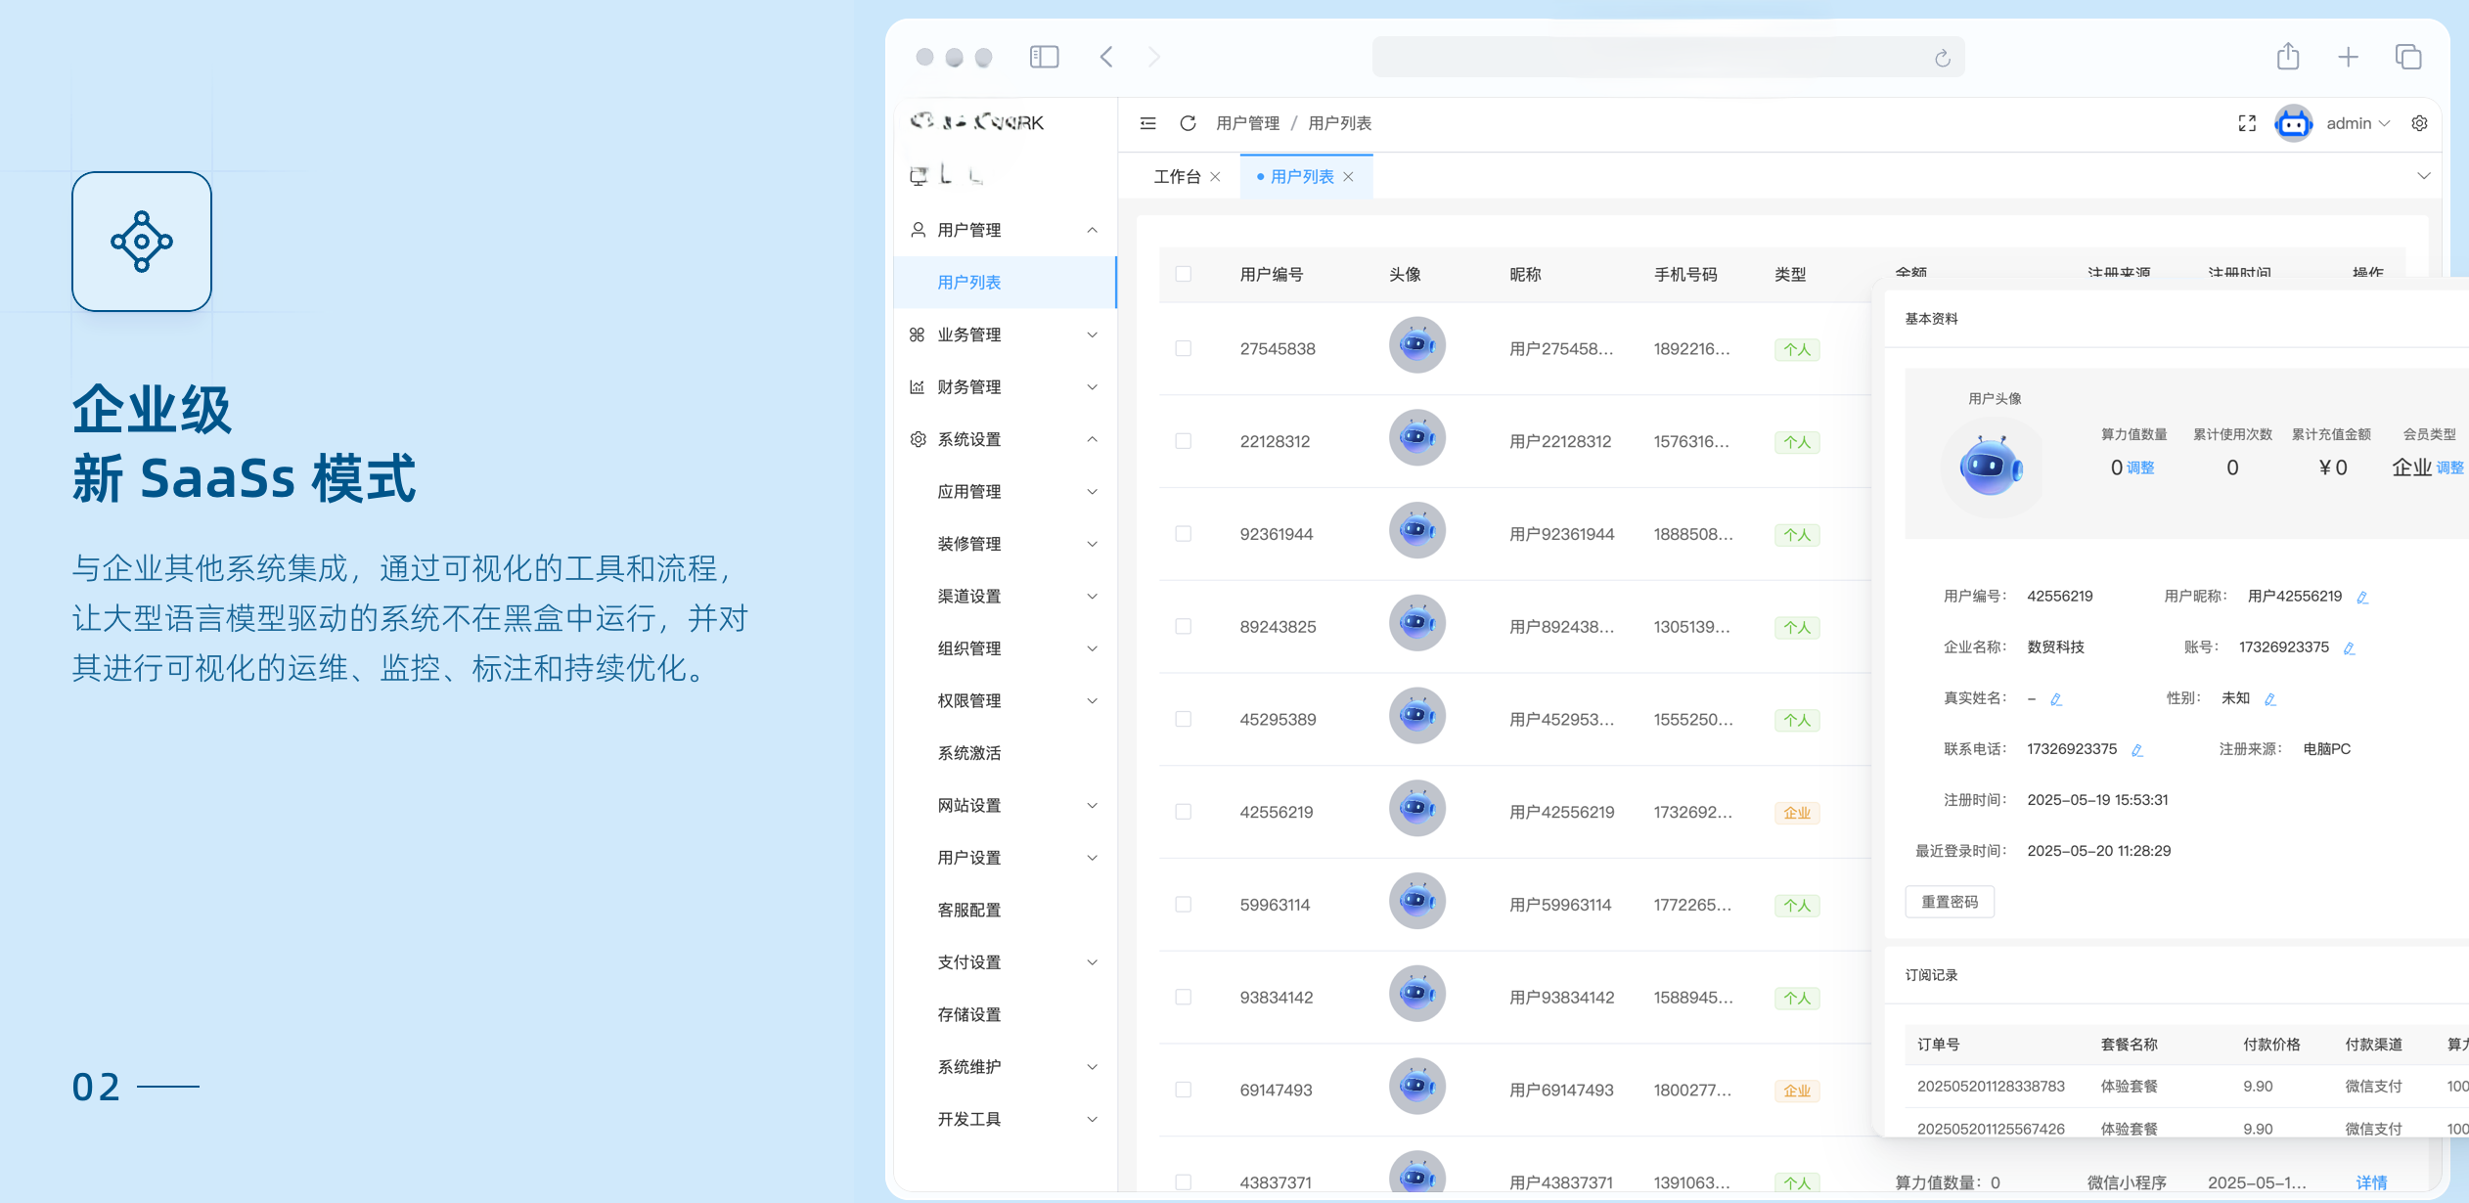The width and height of the screenshot is (2469, 1203).
Task: Click the 业务管理 grid icon
Action: click(917, 334)
